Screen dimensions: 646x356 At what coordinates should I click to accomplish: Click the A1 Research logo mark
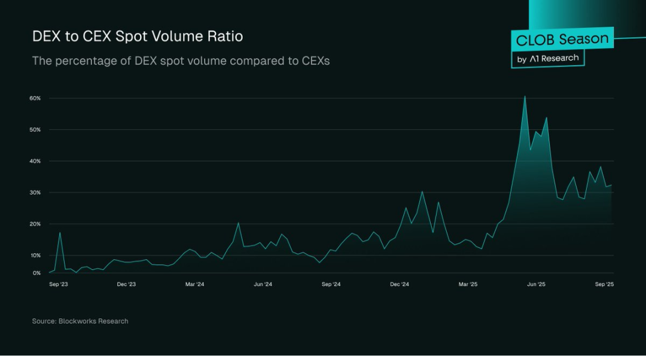535,59
